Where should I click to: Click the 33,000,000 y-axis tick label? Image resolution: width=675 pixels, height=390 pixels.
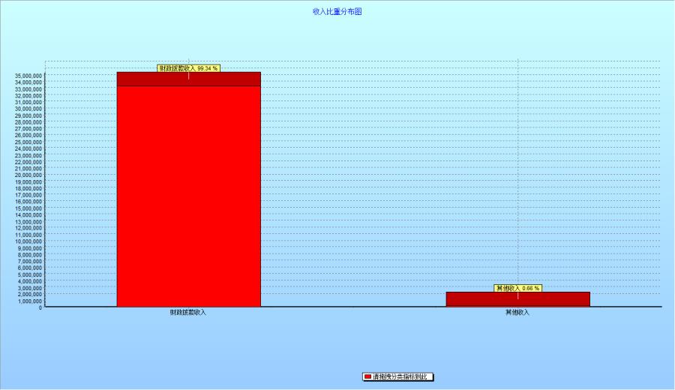(28, 89)
